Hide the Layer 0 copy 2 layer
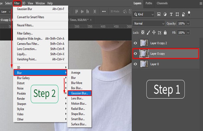This screenshot has width=203, height=131. click(135, 43)
